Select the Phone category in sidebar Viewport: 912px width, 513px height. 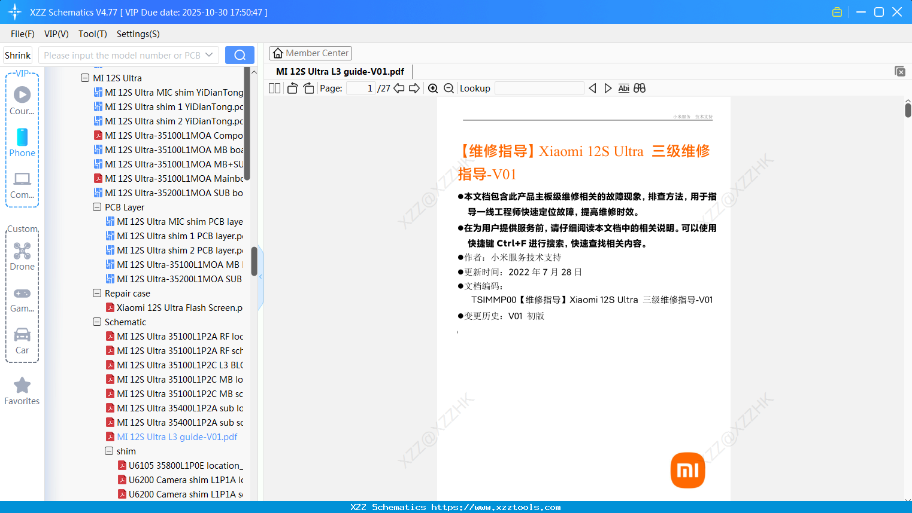pos(22,141)
